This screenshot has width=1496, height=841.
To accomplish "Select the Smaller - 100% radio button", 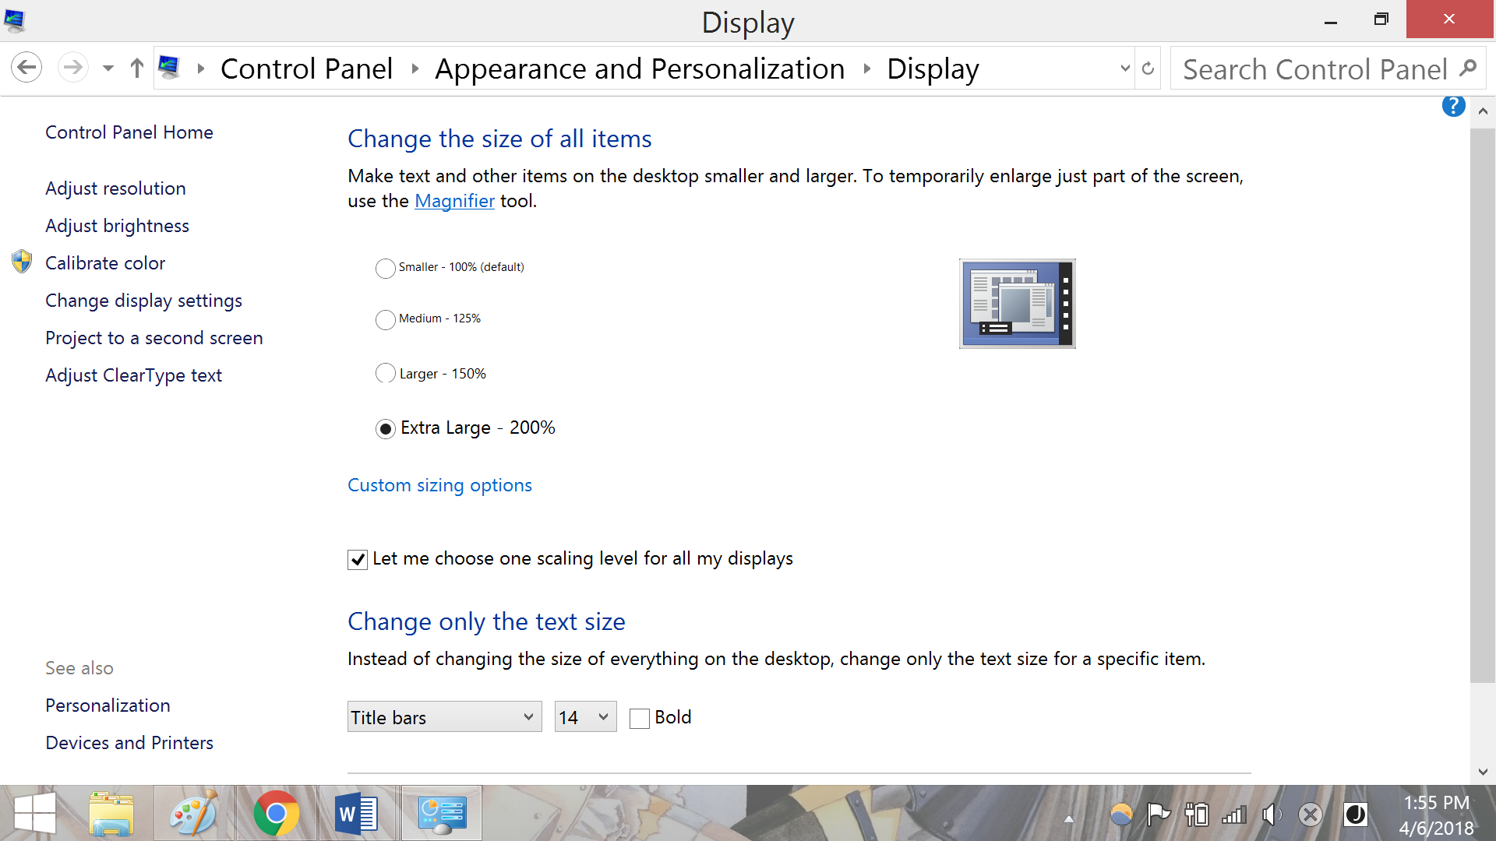I will tap(385, 268).
